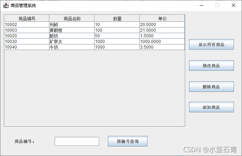Viewport: 242px width, 156px height.
Task: Click the 数量 column header
Action: pos(117,18)
